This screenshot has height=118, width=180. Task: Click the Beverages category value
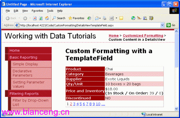coord(114,74)
